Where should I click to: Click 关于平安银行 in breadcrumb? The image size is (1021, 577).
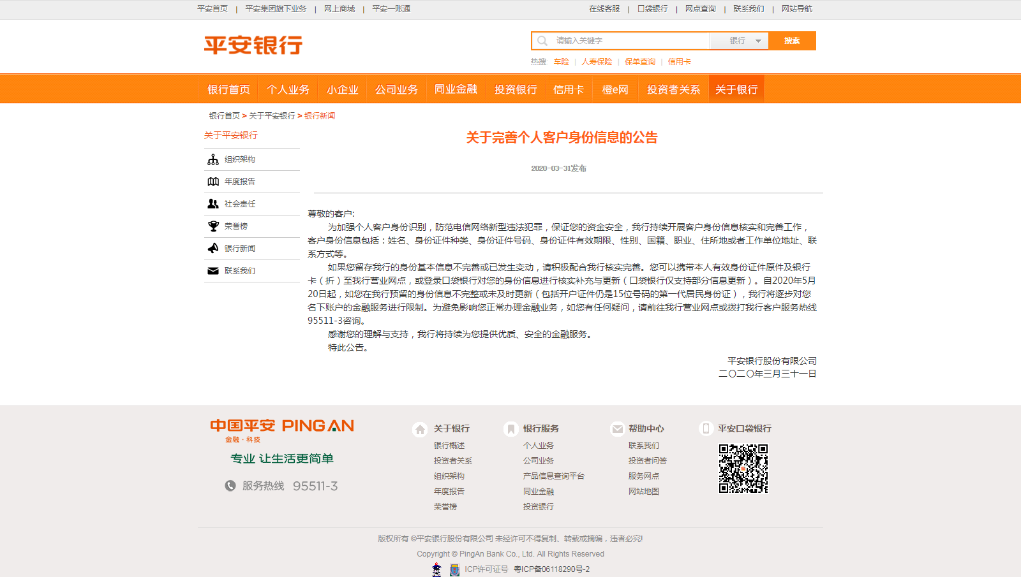272,116
